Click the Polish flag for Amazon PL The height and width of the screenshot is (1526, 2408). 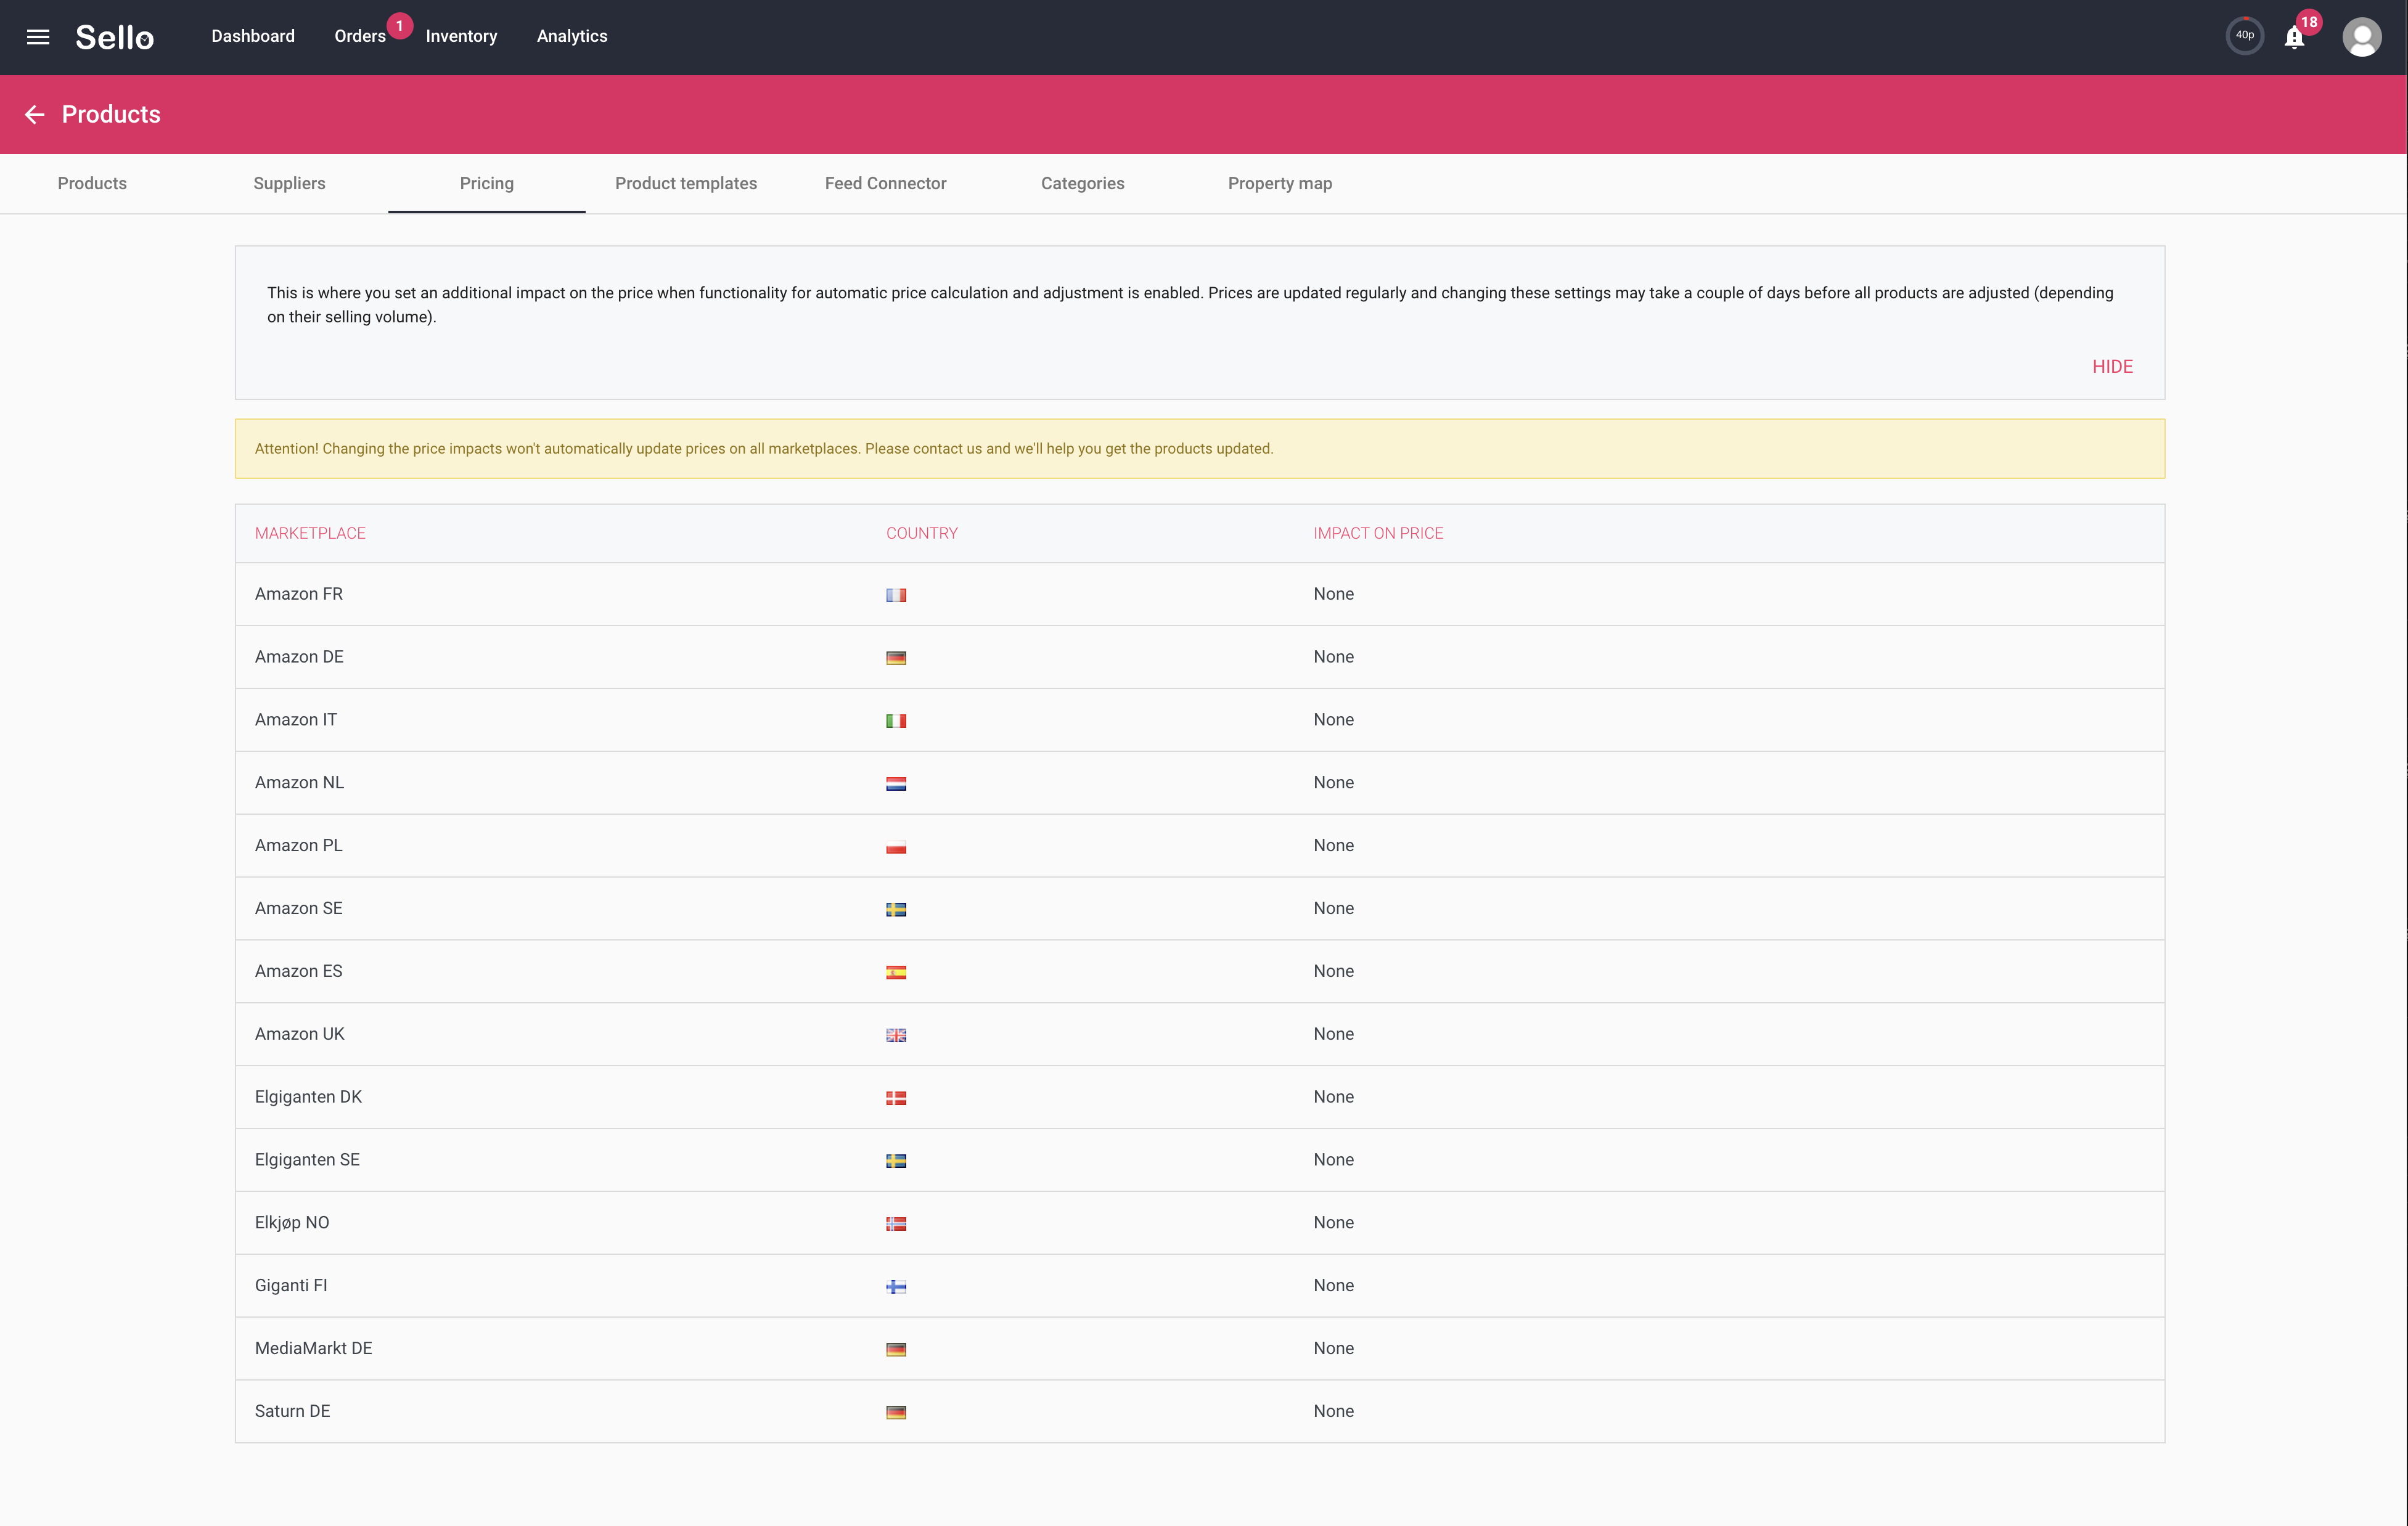coord(896,847)
